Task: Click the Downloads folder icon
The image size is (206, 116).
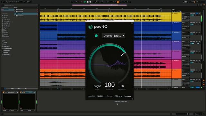Action: 3,50
